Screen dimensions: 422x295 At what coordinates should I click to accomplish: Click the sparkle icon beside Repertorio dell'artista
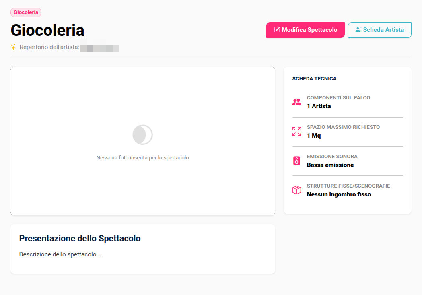13,47
